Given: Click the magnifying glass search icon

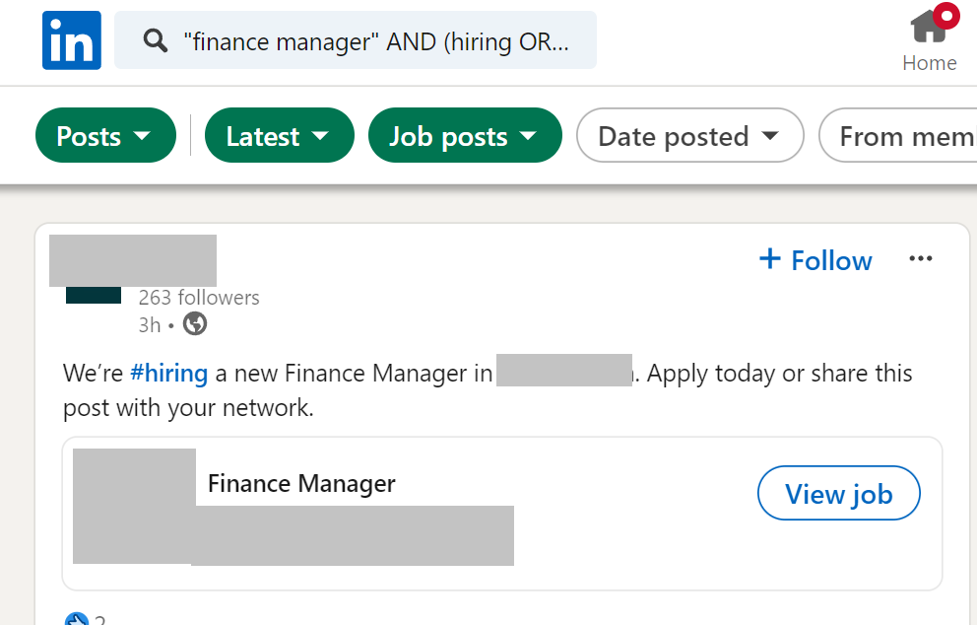Looking at the screenshot, I should 156,40.
